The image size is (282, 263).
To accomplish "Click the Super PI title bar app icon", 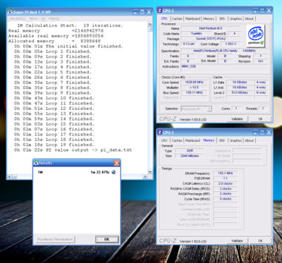I will [x=10, y=12].
